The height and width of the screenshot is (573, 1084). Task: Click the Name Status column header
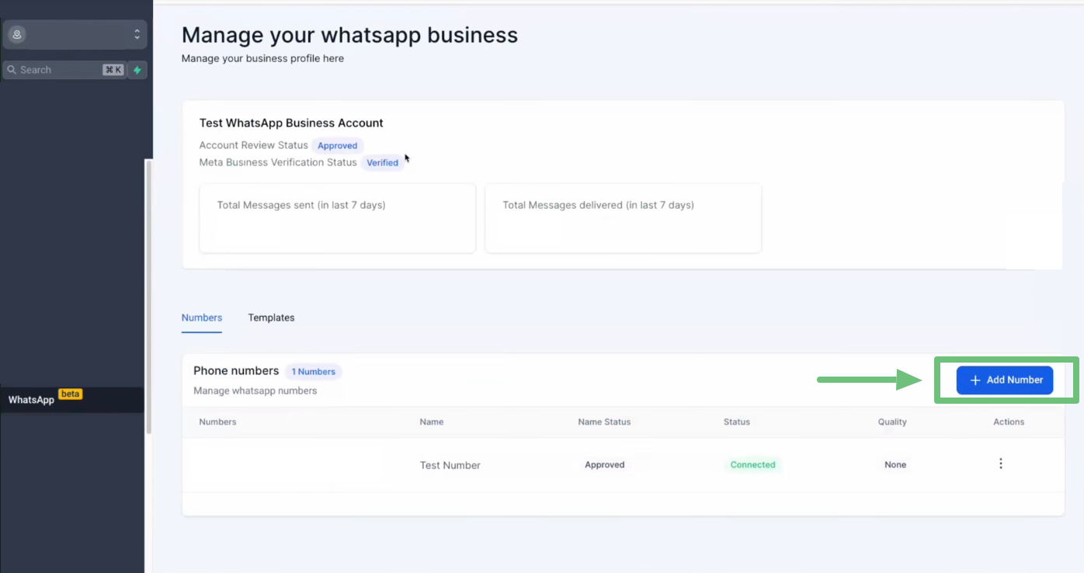pos(605,422)
